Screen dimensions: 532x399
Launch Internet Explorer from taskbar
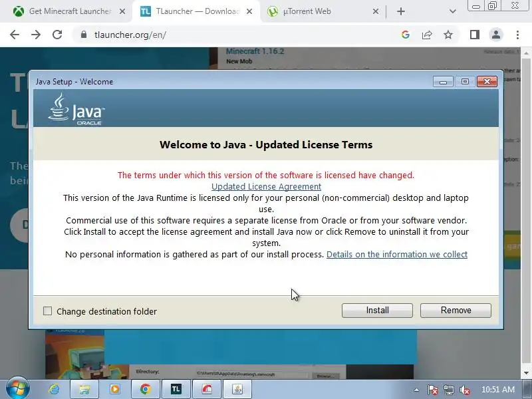pos(54,389)
